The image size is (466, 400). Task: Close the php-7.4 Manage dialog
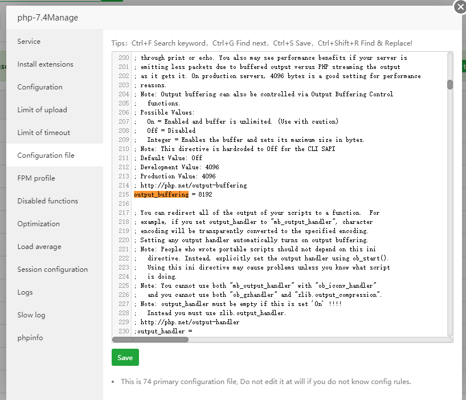[460, 7]
